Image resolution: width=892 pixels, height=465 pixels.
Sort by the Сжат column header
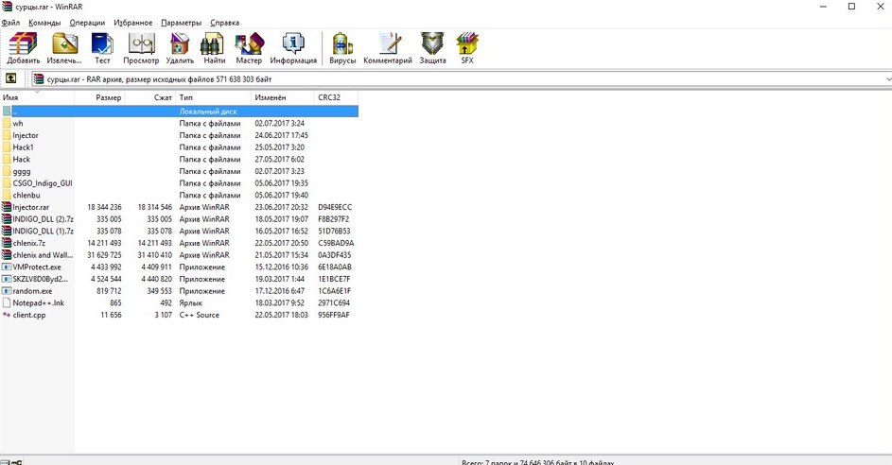tap(150, 97)
